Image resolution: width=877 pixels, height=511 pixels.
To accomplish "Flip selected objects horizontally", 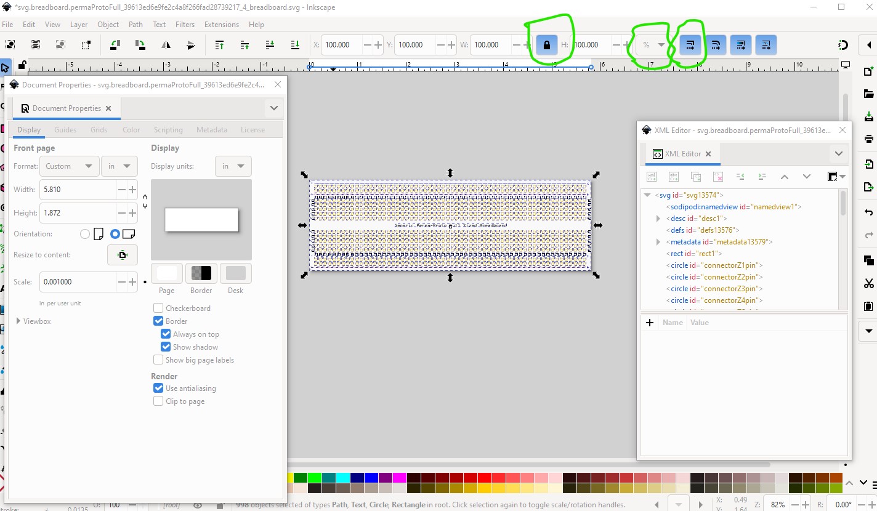I will tap(166, 45).
